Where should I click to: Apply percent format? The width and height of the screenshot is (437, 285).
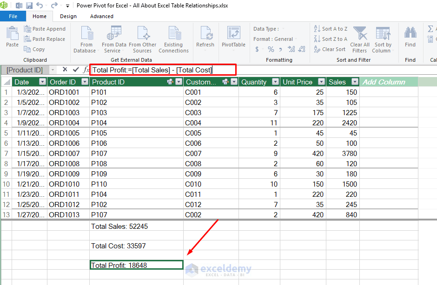tap(271, 49)
